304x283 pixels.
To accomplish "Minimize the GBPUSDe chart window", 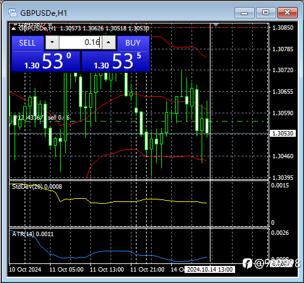I will [245, 13].
